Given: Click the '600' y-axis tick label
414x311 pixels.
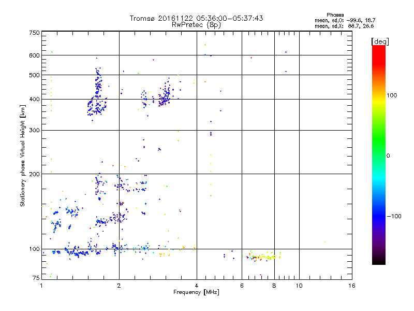Looking at the screenshot, I should tap(34, 55).
